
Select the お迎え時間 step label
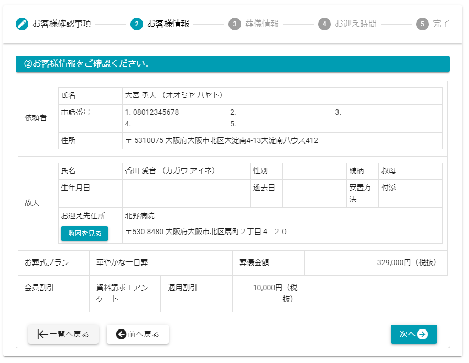(x=355, y=24)
